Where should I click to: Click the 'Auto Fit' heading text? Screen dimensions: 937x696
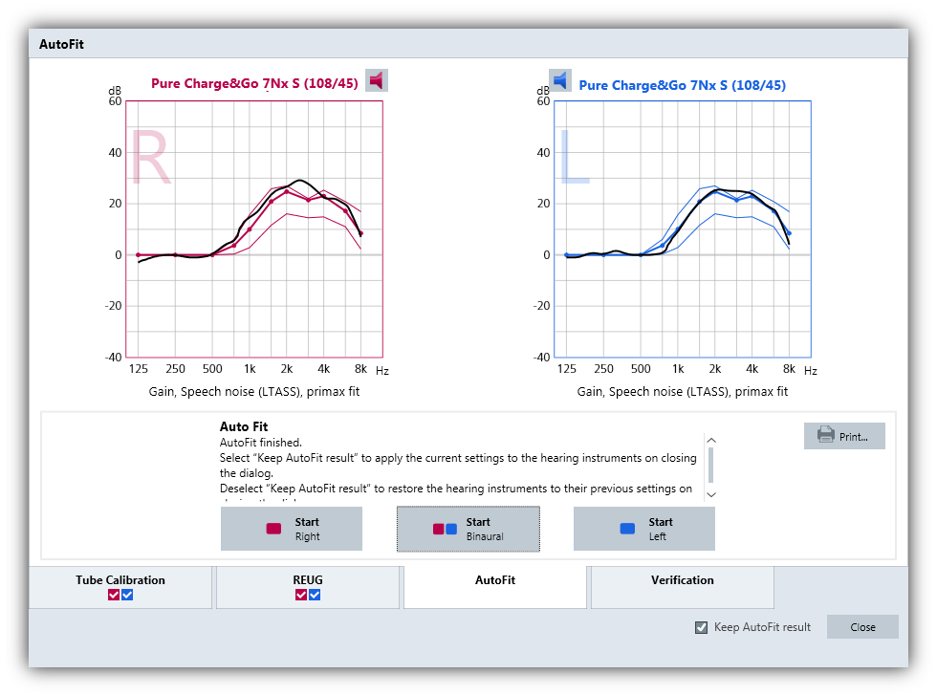(x=244, y=426)
